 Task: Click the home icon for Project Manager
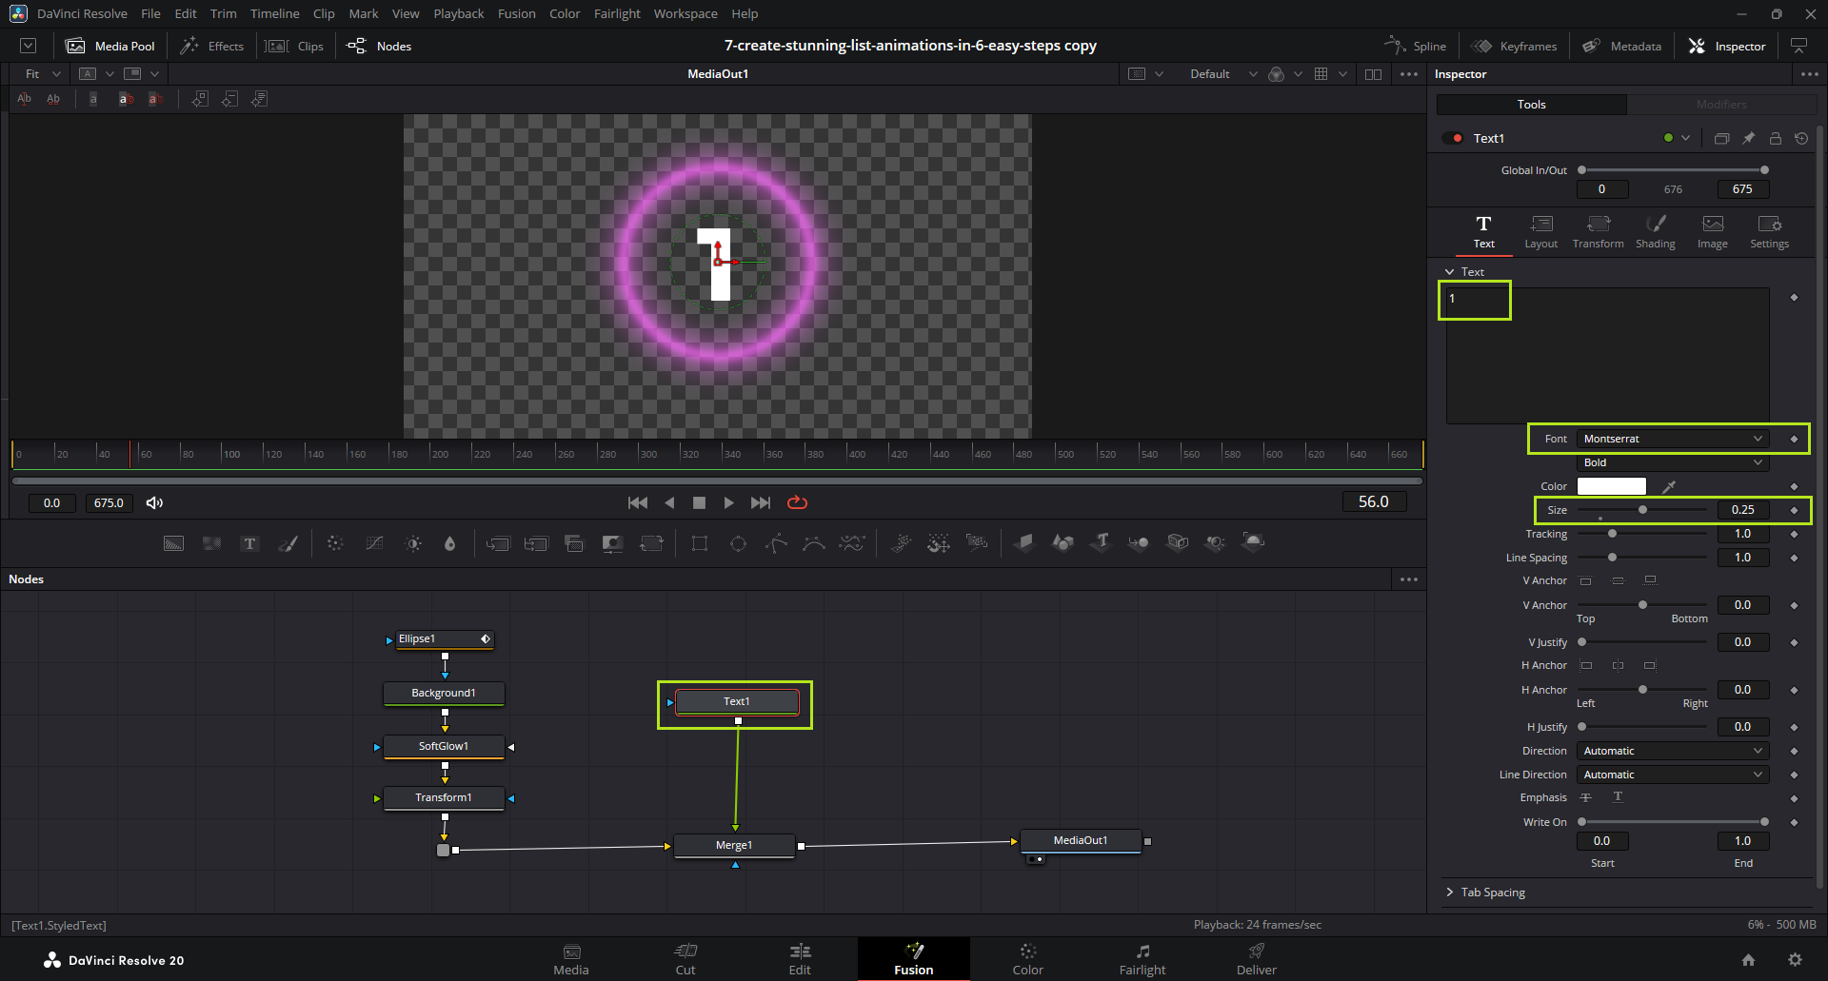tap(1748, 960)
